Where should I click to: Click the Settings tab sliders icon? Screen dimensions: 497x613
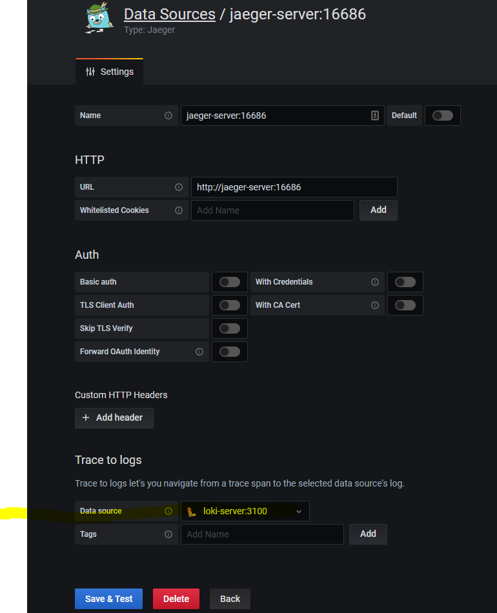coord(90,72)
